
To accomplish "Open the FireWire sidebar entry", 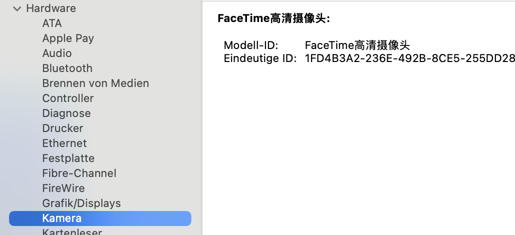I will [x=63, y=188].
